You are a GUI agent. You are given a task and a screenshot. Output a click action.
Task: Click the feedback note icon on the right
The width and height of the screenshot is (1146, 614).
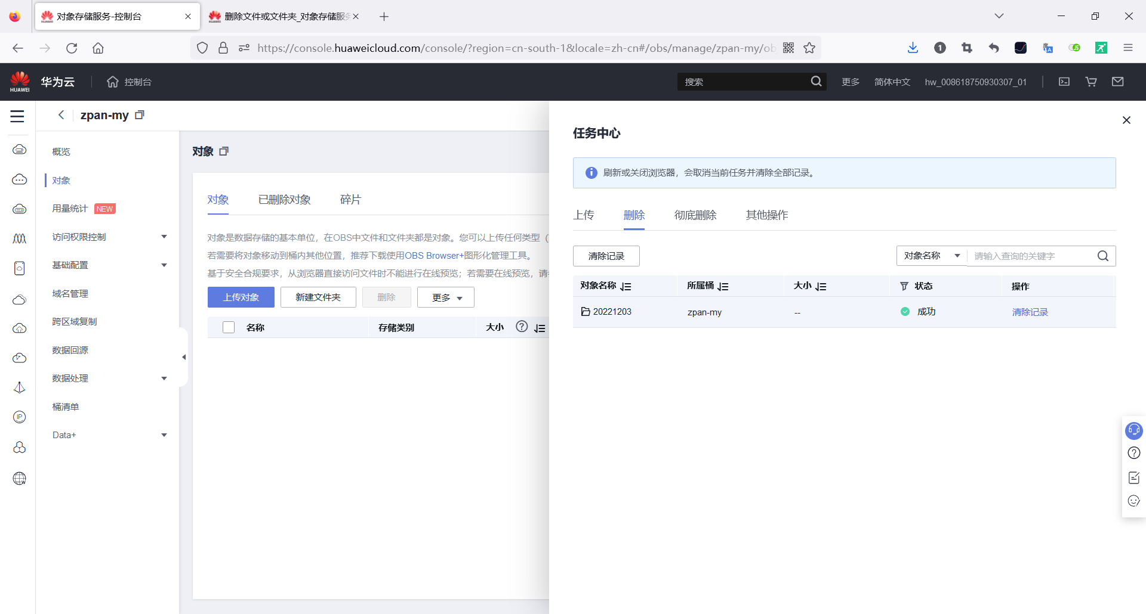pos(1133,477)
